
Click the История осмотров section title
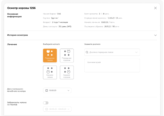pyautogui.click(x=17, y=35)
